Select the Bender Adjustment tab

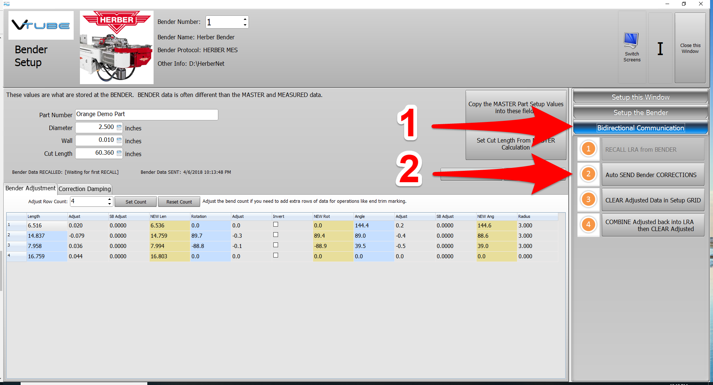(31, 188)
